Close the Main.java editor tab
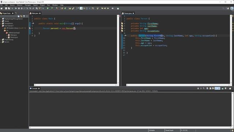This screenshot has width=234, height=132. (x=40, y=13)
